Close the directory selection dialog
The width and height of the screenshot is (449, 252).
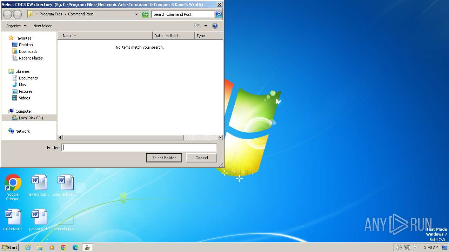click(x=219, y=5)
